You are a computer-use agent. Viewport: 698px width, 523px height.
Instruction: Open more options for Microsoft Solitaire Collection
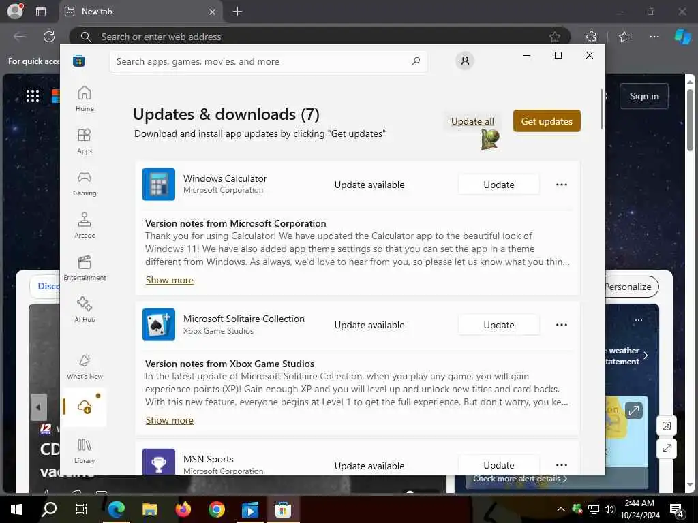click(562, 325)
